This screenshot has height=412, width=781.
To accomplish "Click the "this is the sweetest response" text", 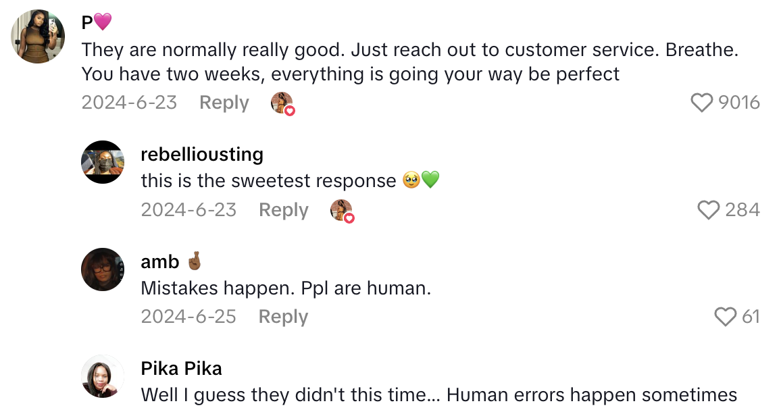I will click(268, 181).
